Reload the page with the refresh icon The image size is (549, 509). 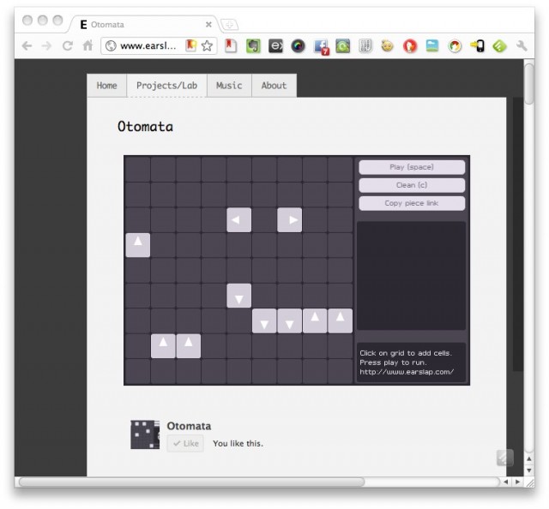[x=67, y=46]
